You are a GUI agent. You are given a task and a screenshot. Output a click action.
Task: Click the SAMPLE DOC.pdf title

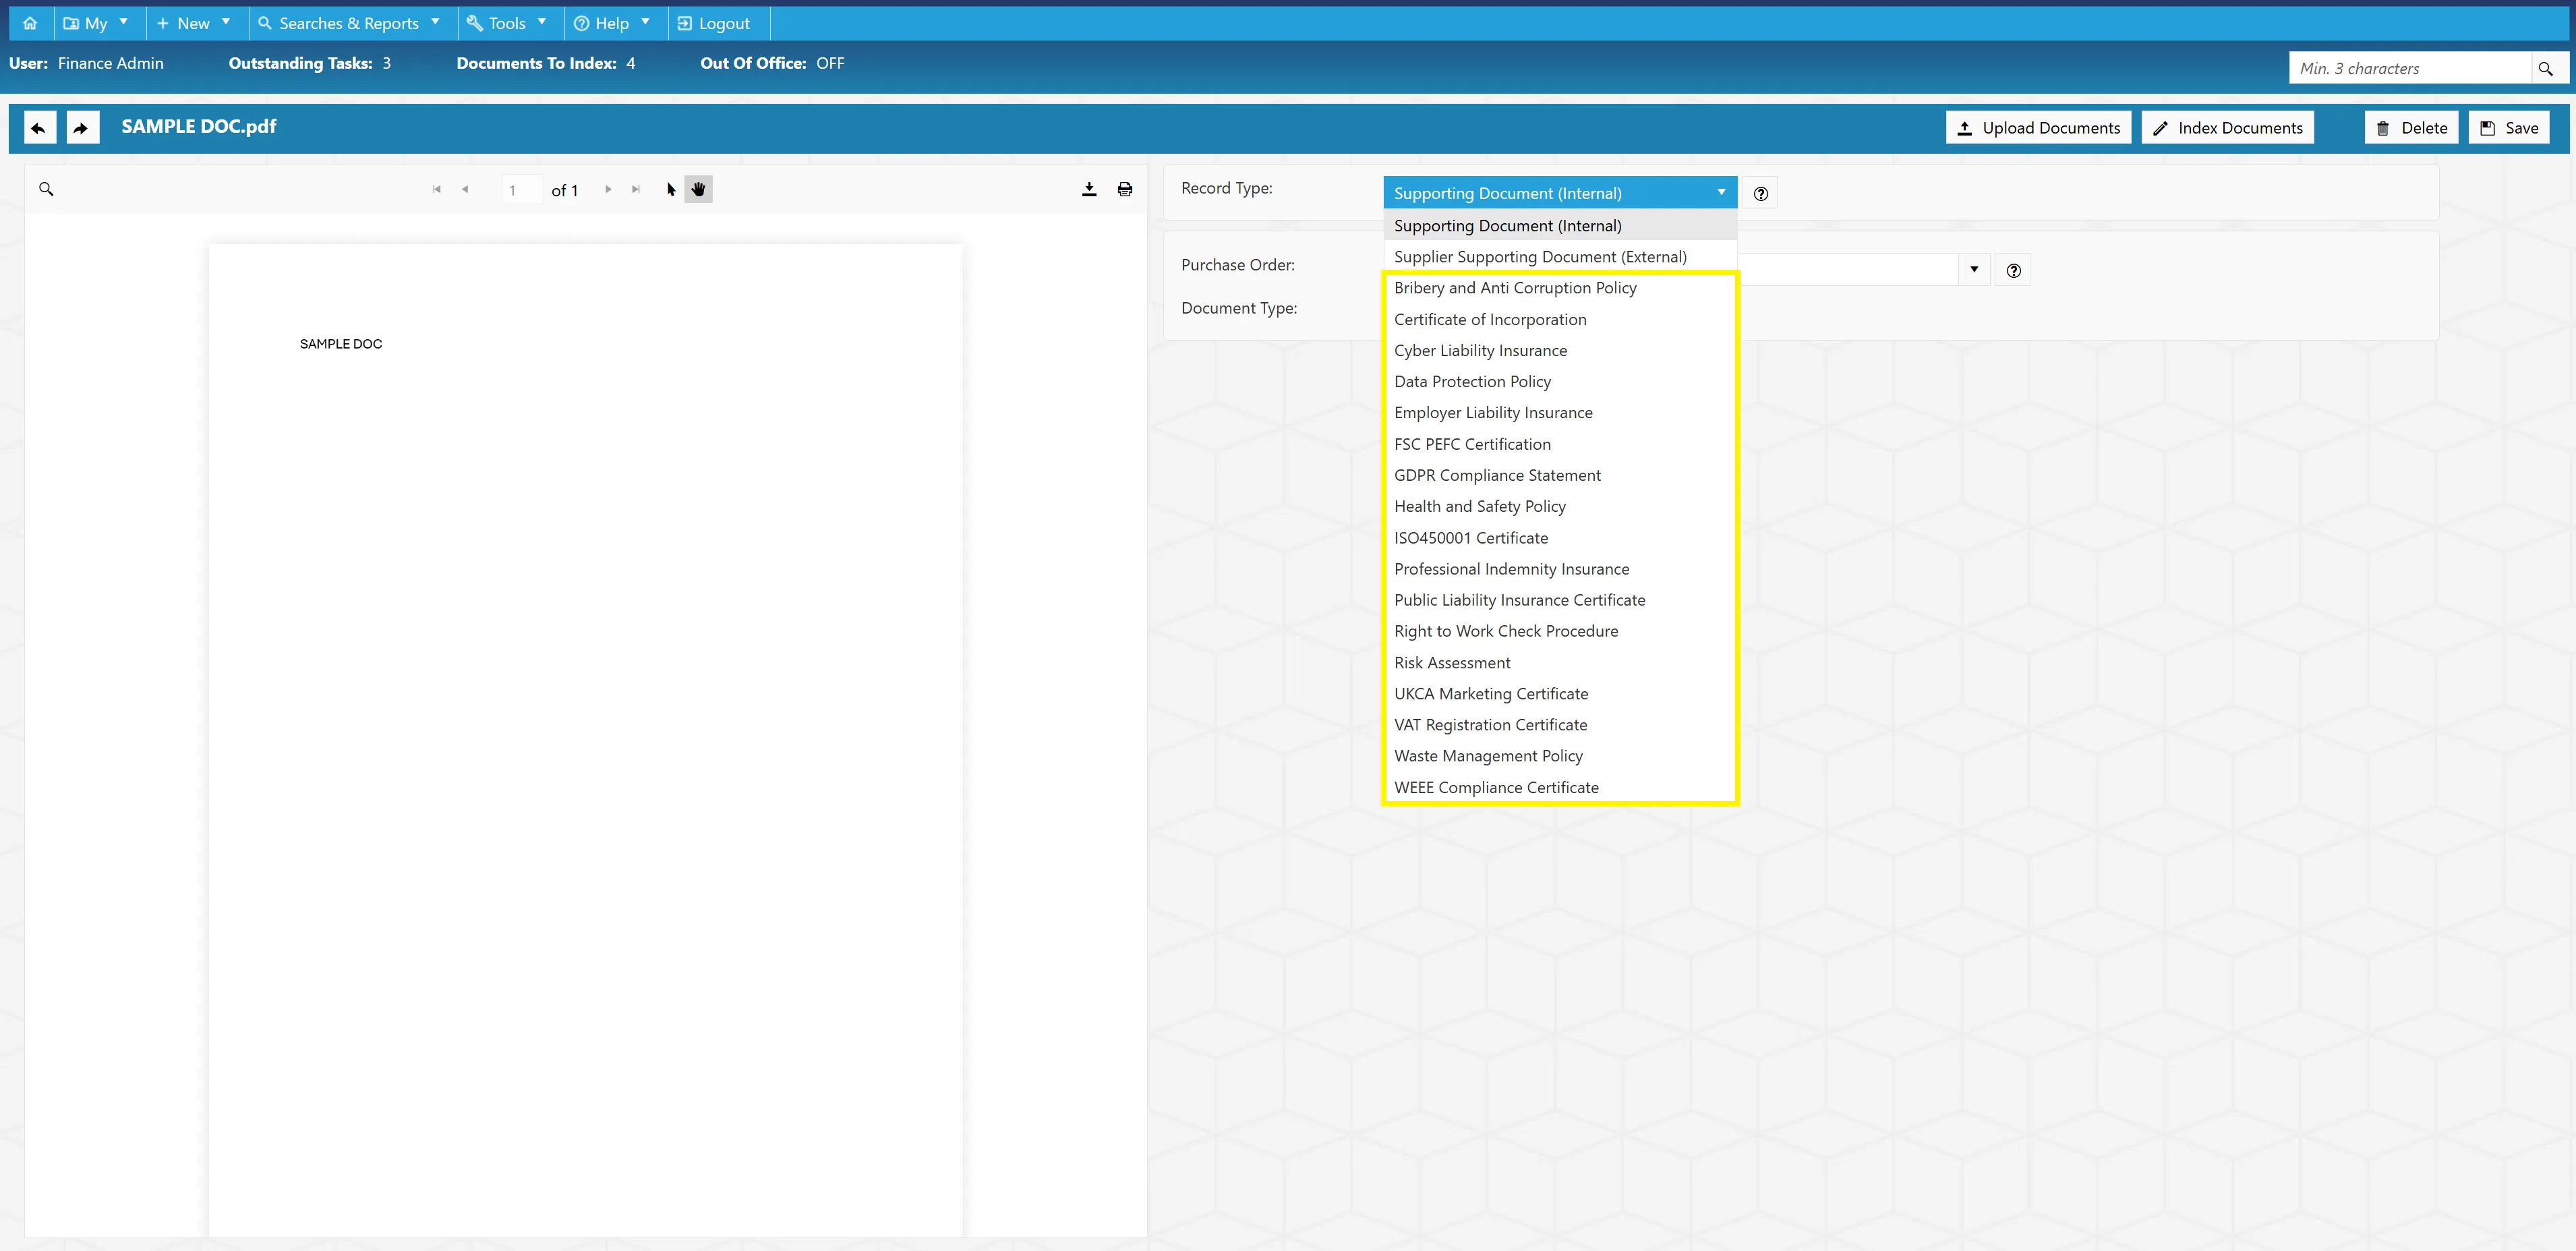[199, 126]
